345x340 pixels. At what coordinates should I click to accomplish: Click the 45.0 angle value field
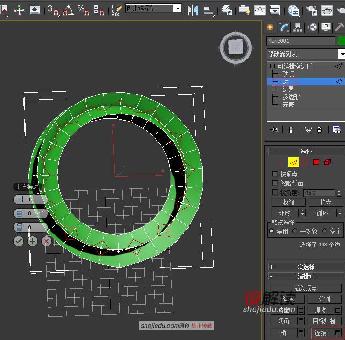[x=319, y=193]
